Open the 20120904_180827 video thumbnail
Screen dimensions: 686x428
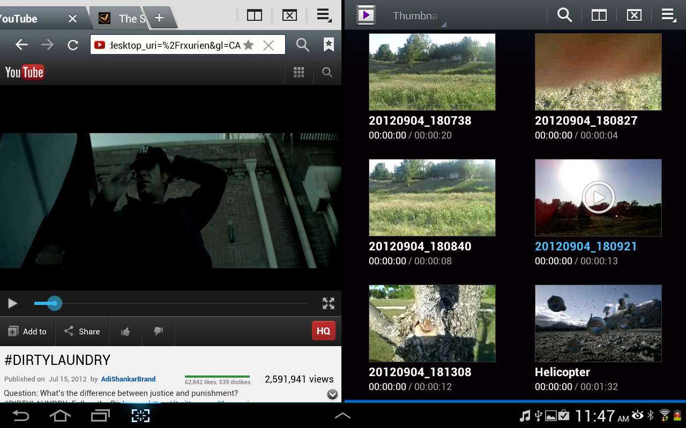click(598, 72)
